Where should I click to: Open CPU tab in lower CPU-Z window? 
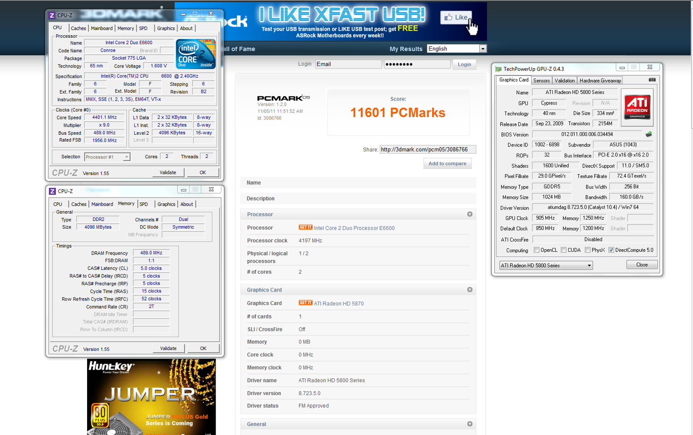coord(58,204)
